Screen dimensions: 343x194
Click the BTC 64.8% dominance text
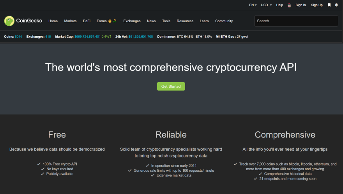tap(185, 37)
